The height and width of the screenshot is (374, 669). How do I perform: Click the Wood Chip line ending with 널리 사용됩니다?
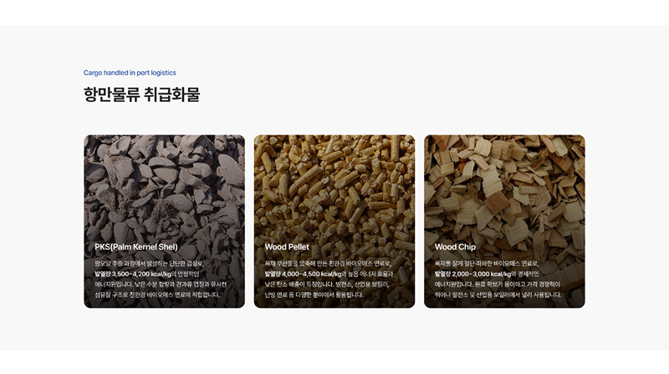(x=498, y=295)
